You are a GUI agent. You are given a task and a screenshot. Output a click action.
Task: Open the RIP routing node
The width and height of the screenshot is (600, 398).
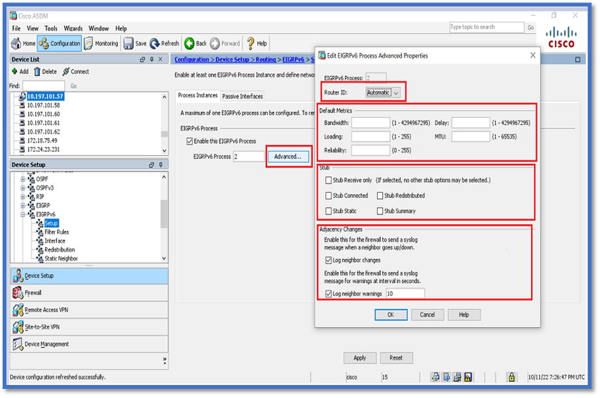pos(40,197)
